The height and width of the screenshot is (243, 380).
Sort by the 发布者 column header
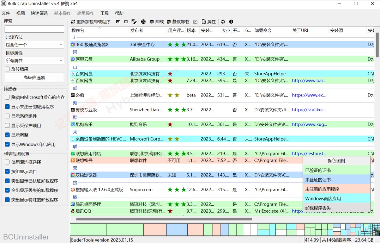point(147,31)
